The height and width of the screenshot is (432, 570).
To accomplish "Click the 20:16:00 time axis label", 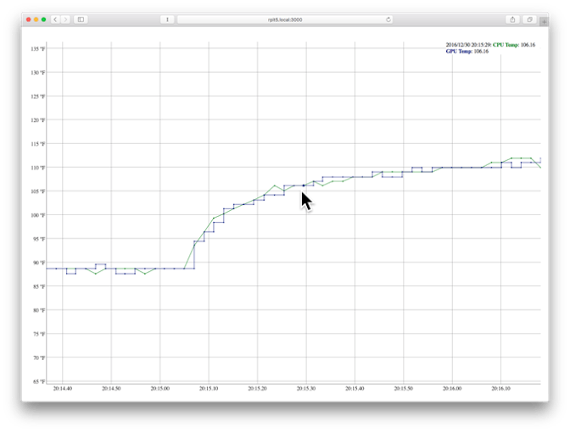I will tap(452, 389).
